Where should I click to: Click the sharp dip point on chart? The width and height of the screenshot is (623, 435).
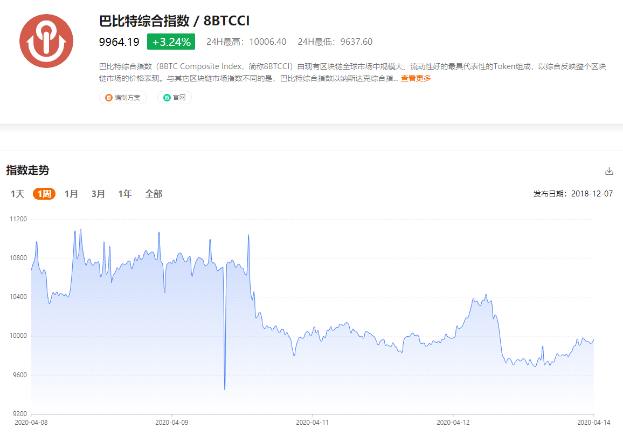tap(225, 389)
